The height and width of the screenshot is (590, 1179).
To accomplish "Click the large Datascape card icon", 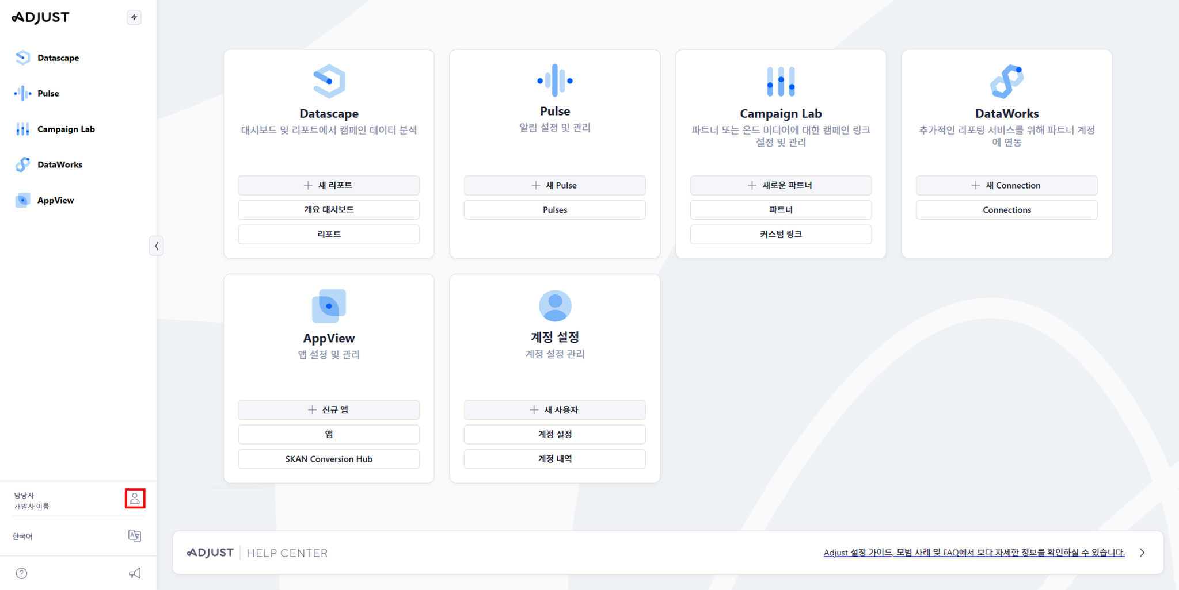I will click(329, 81).
